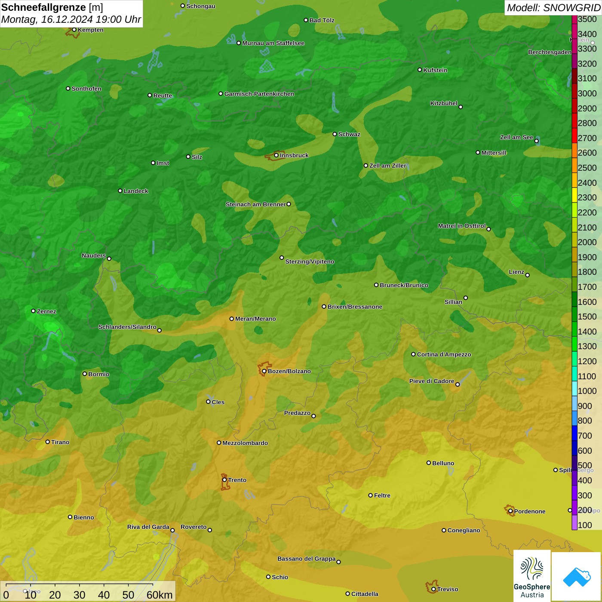This screenshot has width=602, height=602.
Task: Click the Treviso city marker
Action: 433,589
